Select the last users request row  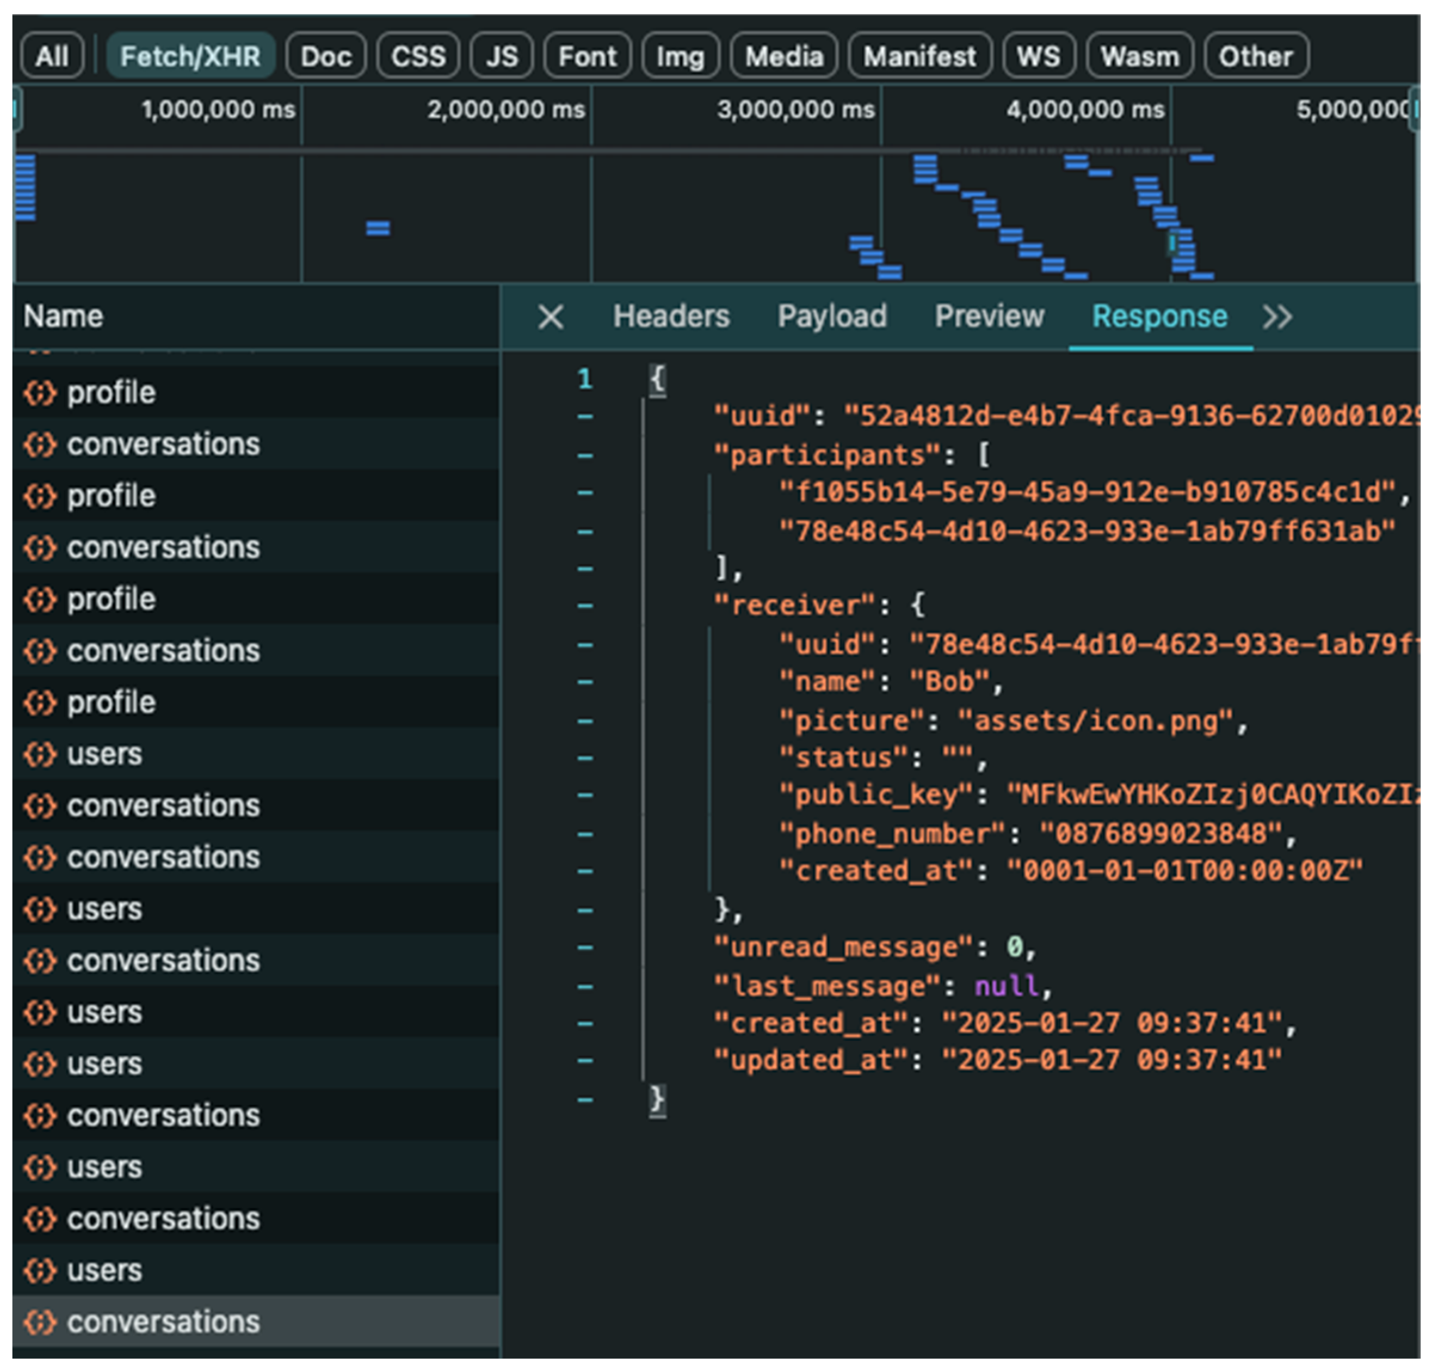pyautogui.click(x=104, y=1271)
